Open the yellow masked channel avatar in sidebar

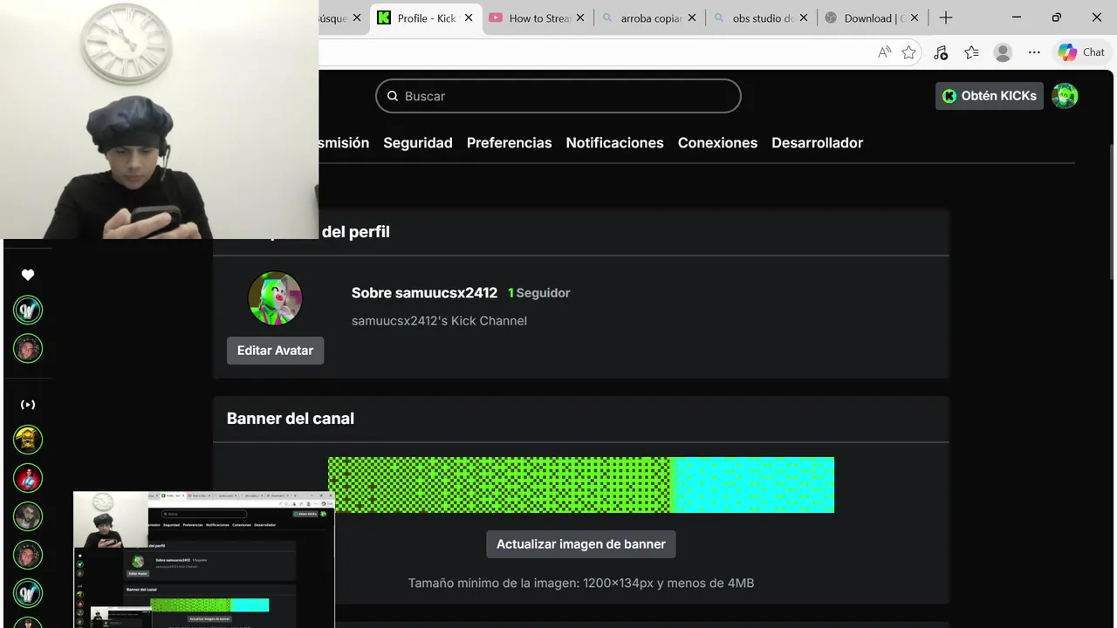tap(28, 440)
